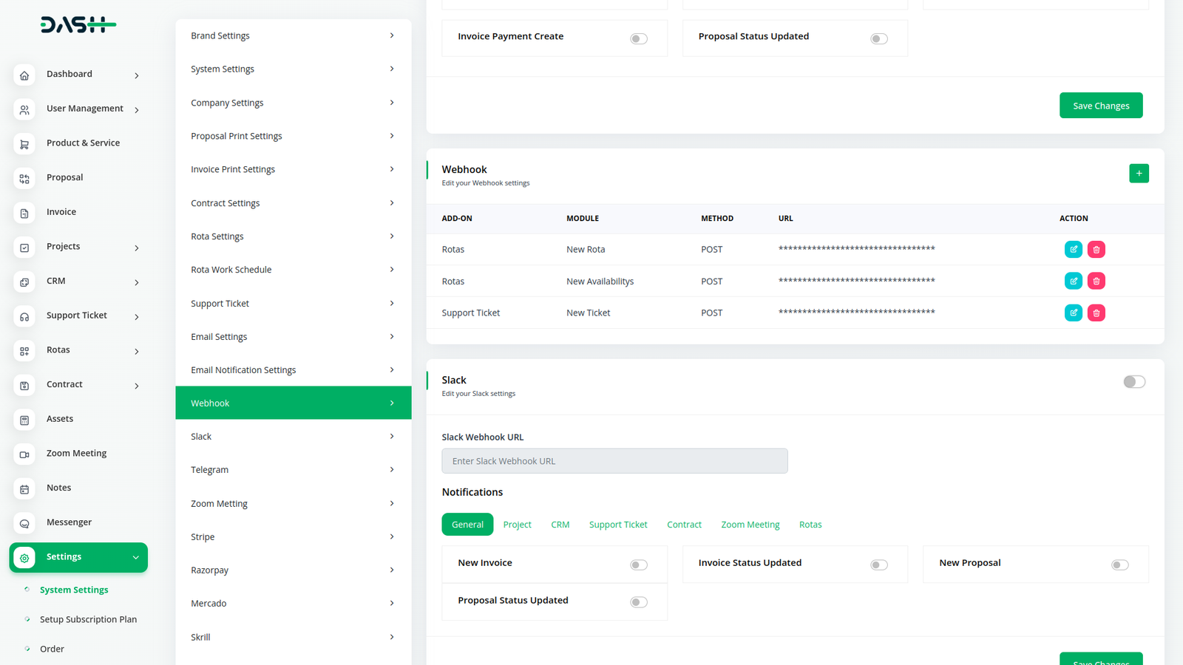The image size is (1183, 665).
Task: Switch to the Support Ticket notifications tab
Action: point(617,525)
